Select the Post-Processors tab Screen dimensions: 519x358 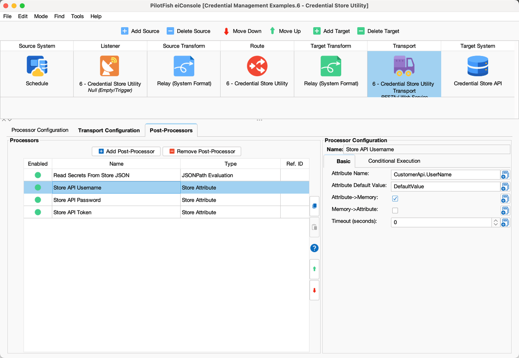pos(171,130)
